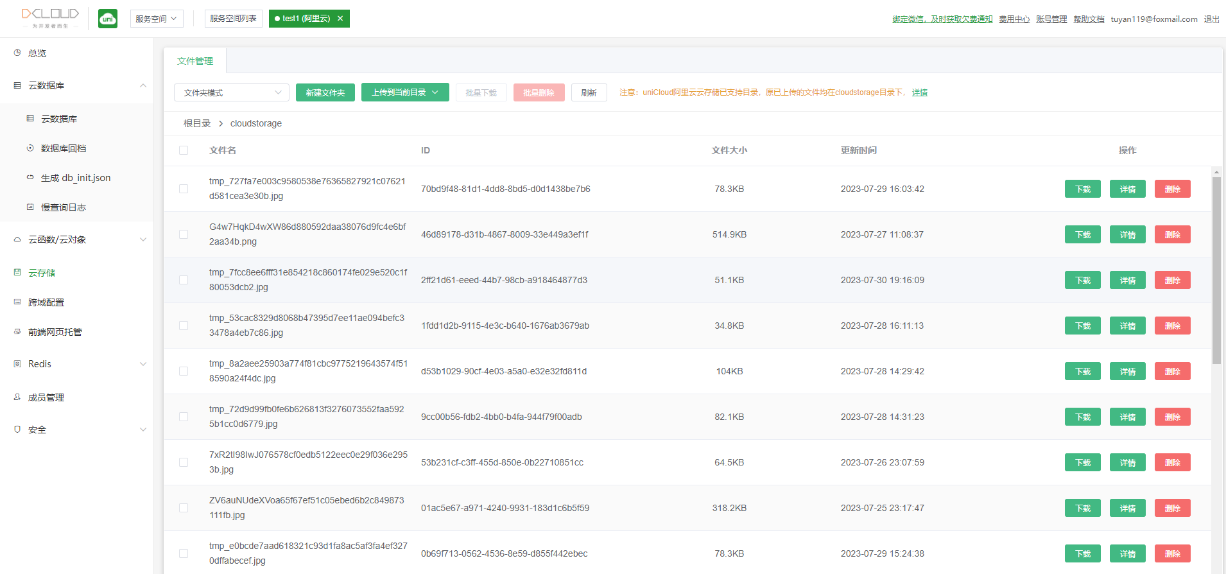Check the box for G4w7HqkD4wXW86d880592 png file
This screenshot has width=1226, height=574.
click(x=184, y=234)
